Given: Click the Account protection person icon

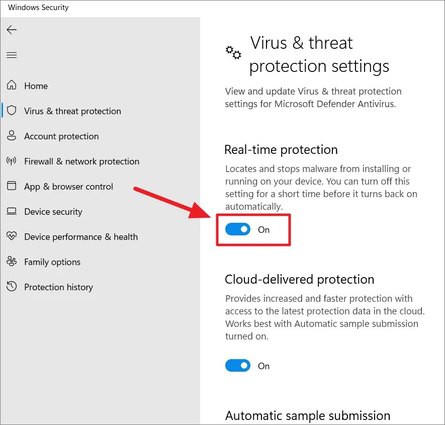Looking at the screenshot, I should click(12, 136).
